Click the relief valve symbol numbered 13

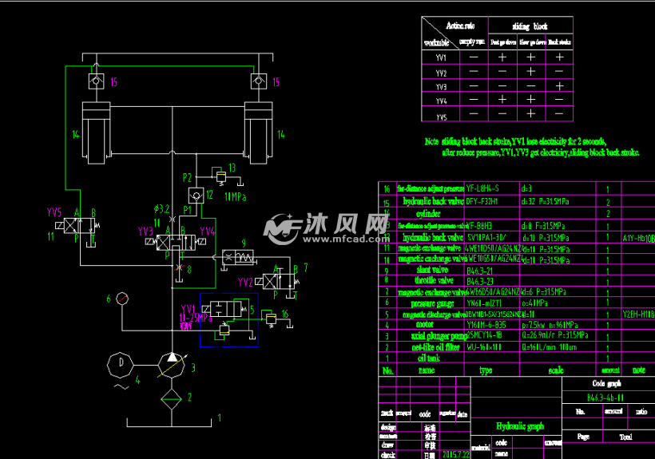pos(221,177)
